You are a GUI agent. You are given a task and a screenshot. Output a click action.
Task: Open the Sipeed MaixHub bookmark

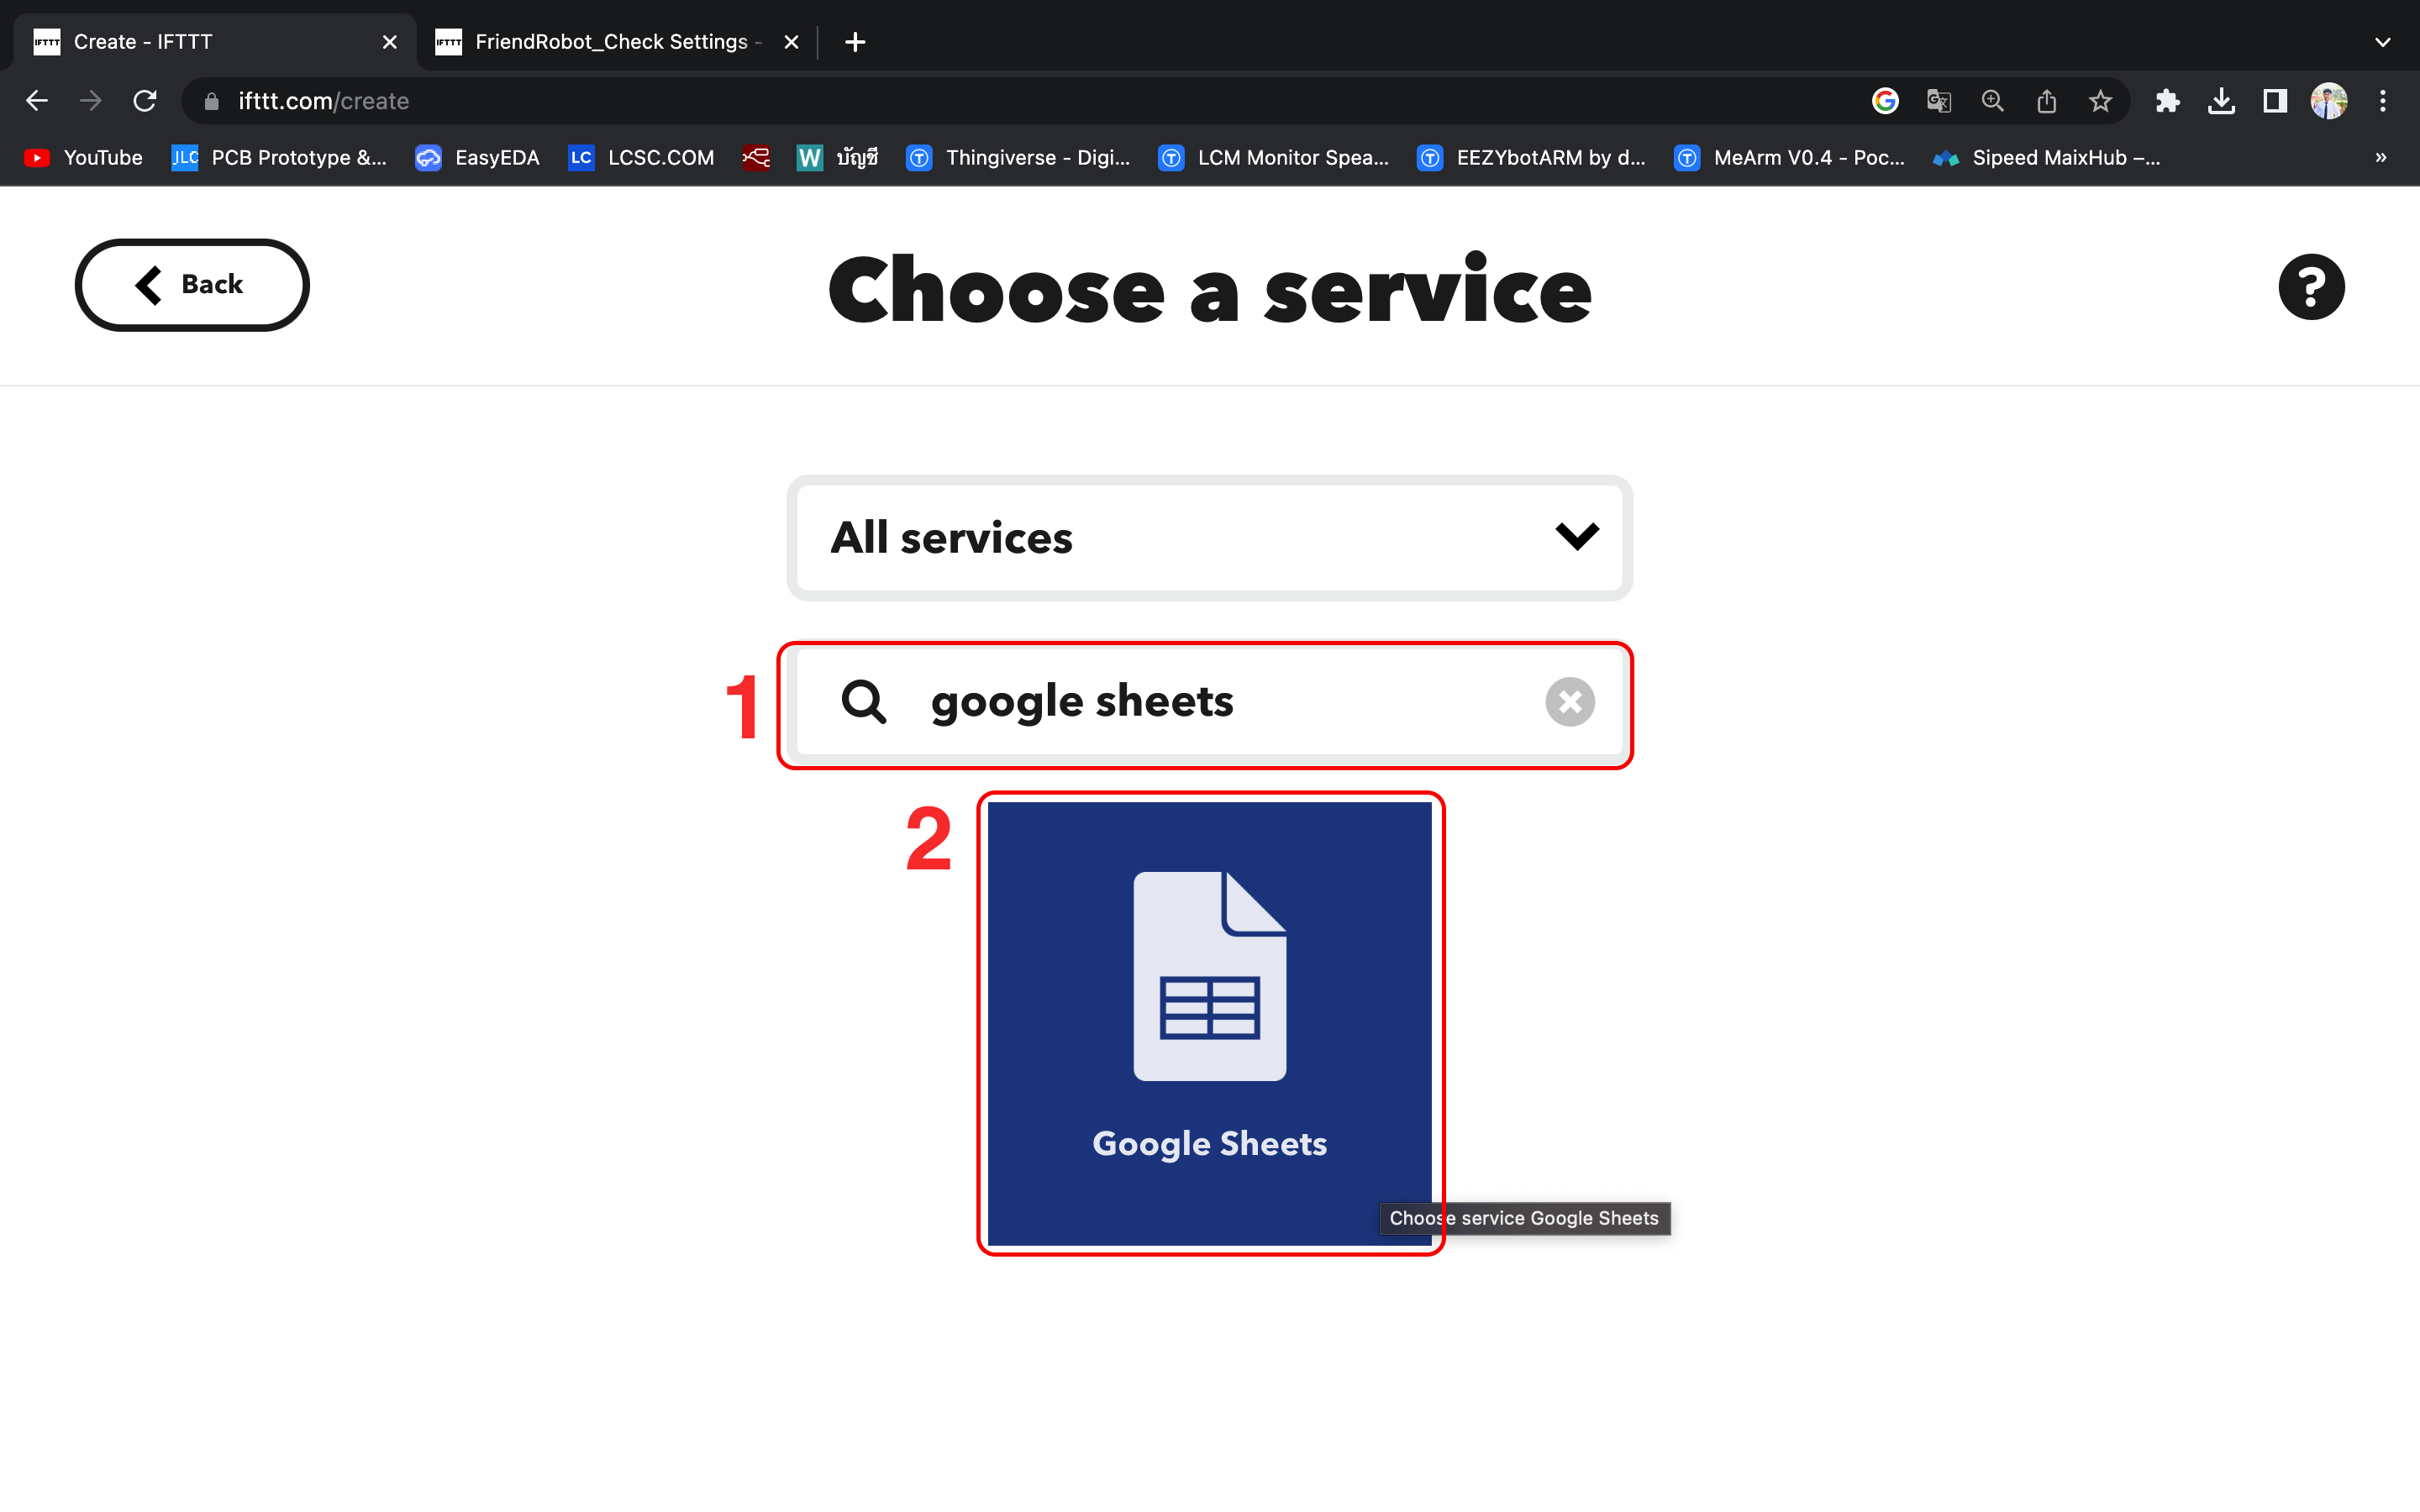point(2046,158)
